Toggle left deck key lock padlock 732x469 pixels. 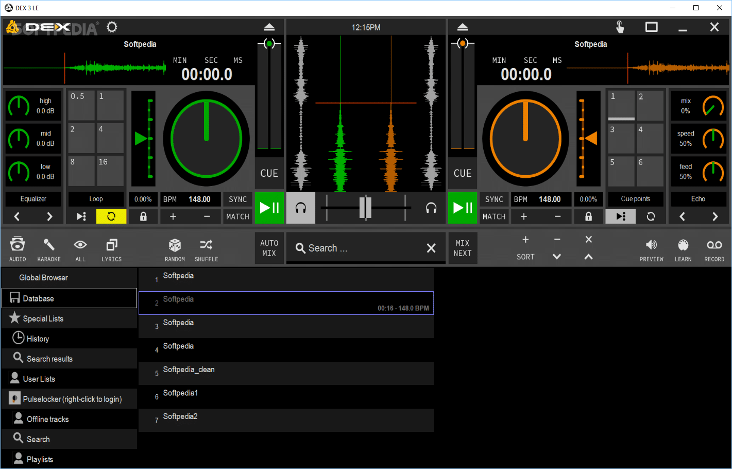click(143, 216)
